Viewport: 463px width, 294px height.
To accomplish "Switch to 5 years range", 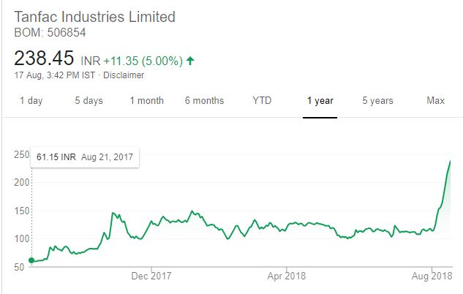I will pyautogui.click(x=377, y=101).
